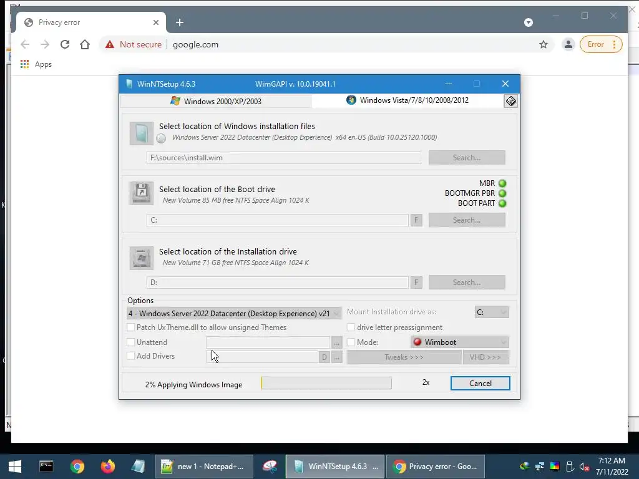Viewport: 639px width, 479px height.
Task: Click Chrome back arrow
Action: (25, 44)
